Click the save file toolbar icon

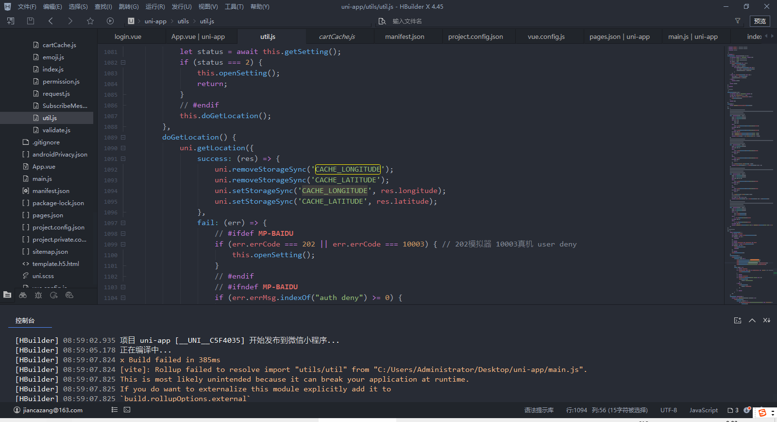click(31, 21)
